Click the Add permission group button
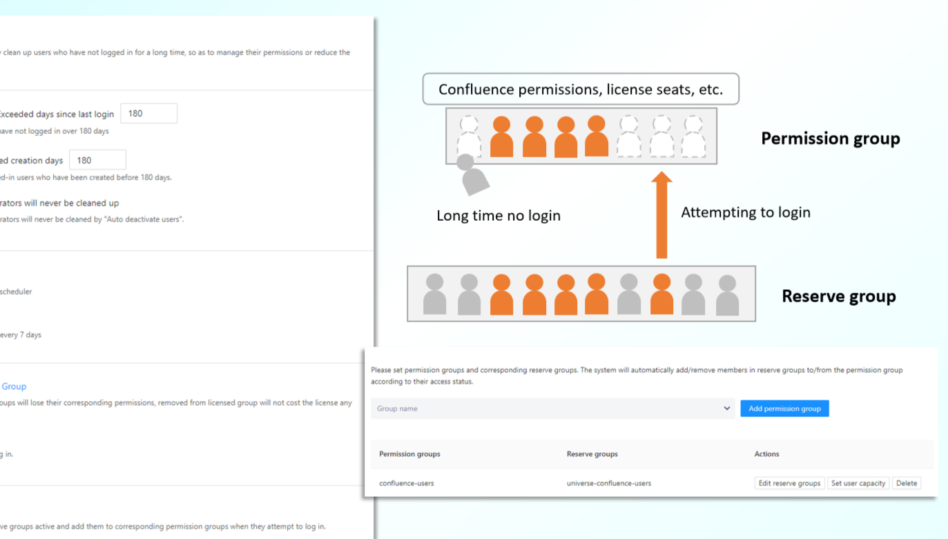Screen dimensions: 948x539 pos(784,409)
